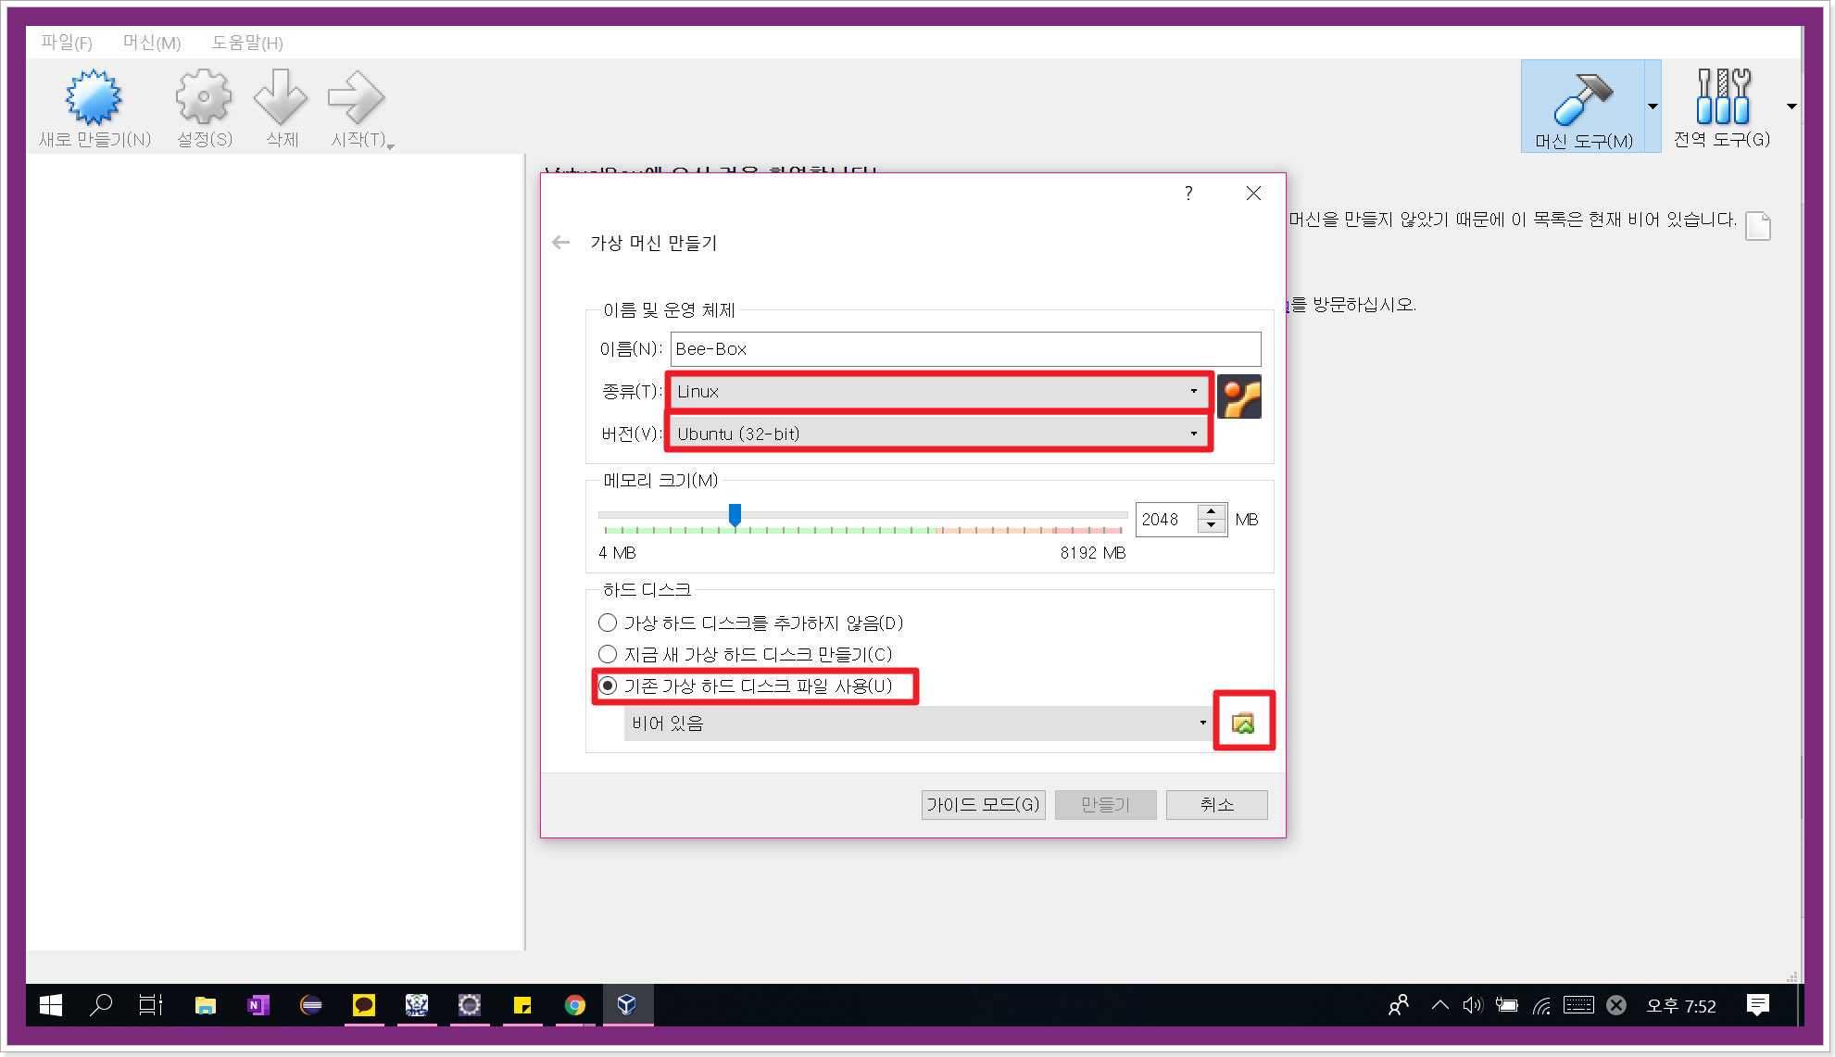Click VirtualBox cube icon on taskbar
Image resolution: width=1835 pixels, height=1057 pixels.
tap(627, 1005)
